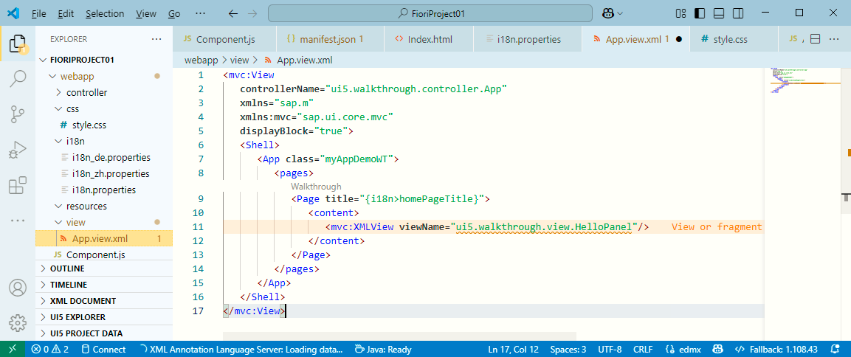Go back with the left arrow
The image size is (851, 357).
(x=232, y=13)
